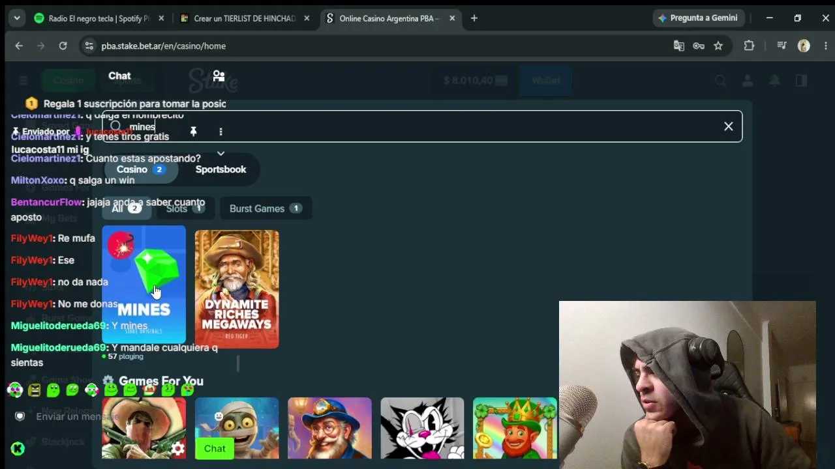The height and width of the screenshot is (469, 835).
Task: Click username Miguelitoderueda69 on Y mines message
Action: [59, 326]
